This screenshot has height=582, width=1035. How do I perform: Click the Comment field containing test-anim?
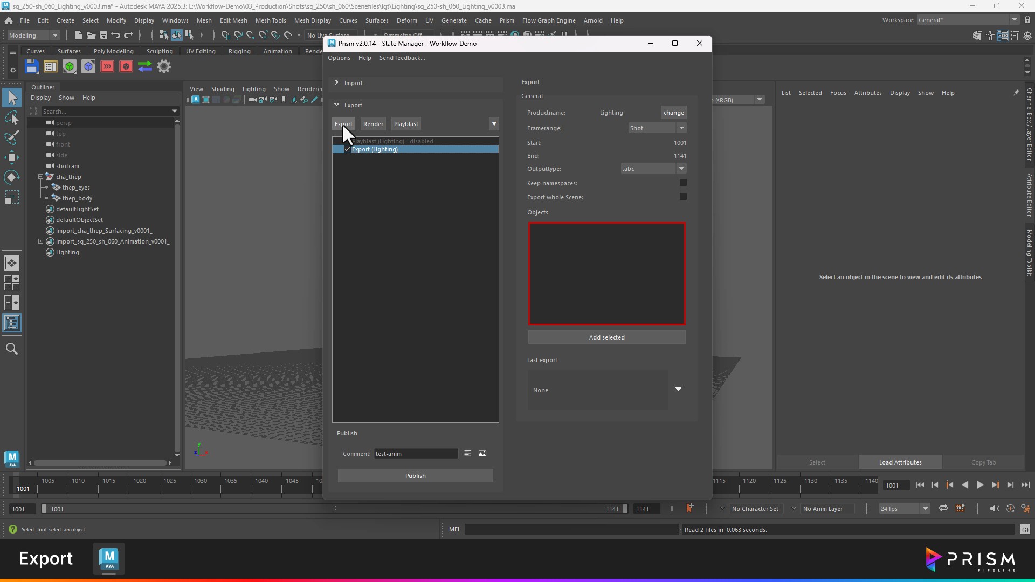pos(416,454)
